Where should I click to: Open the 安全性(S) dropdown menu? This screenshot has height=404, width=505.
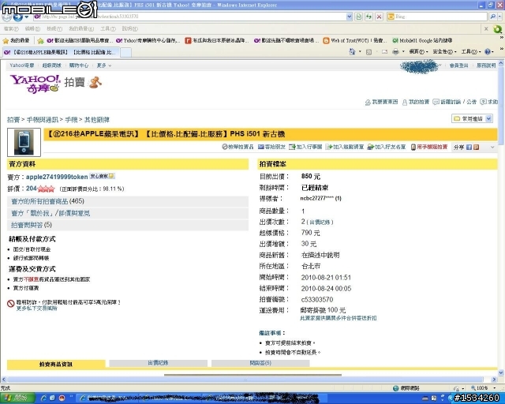[x=444, y=51]
